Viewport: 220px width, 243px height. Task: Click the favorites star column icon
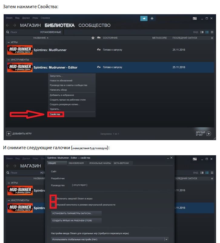click(x=93, y=38)
